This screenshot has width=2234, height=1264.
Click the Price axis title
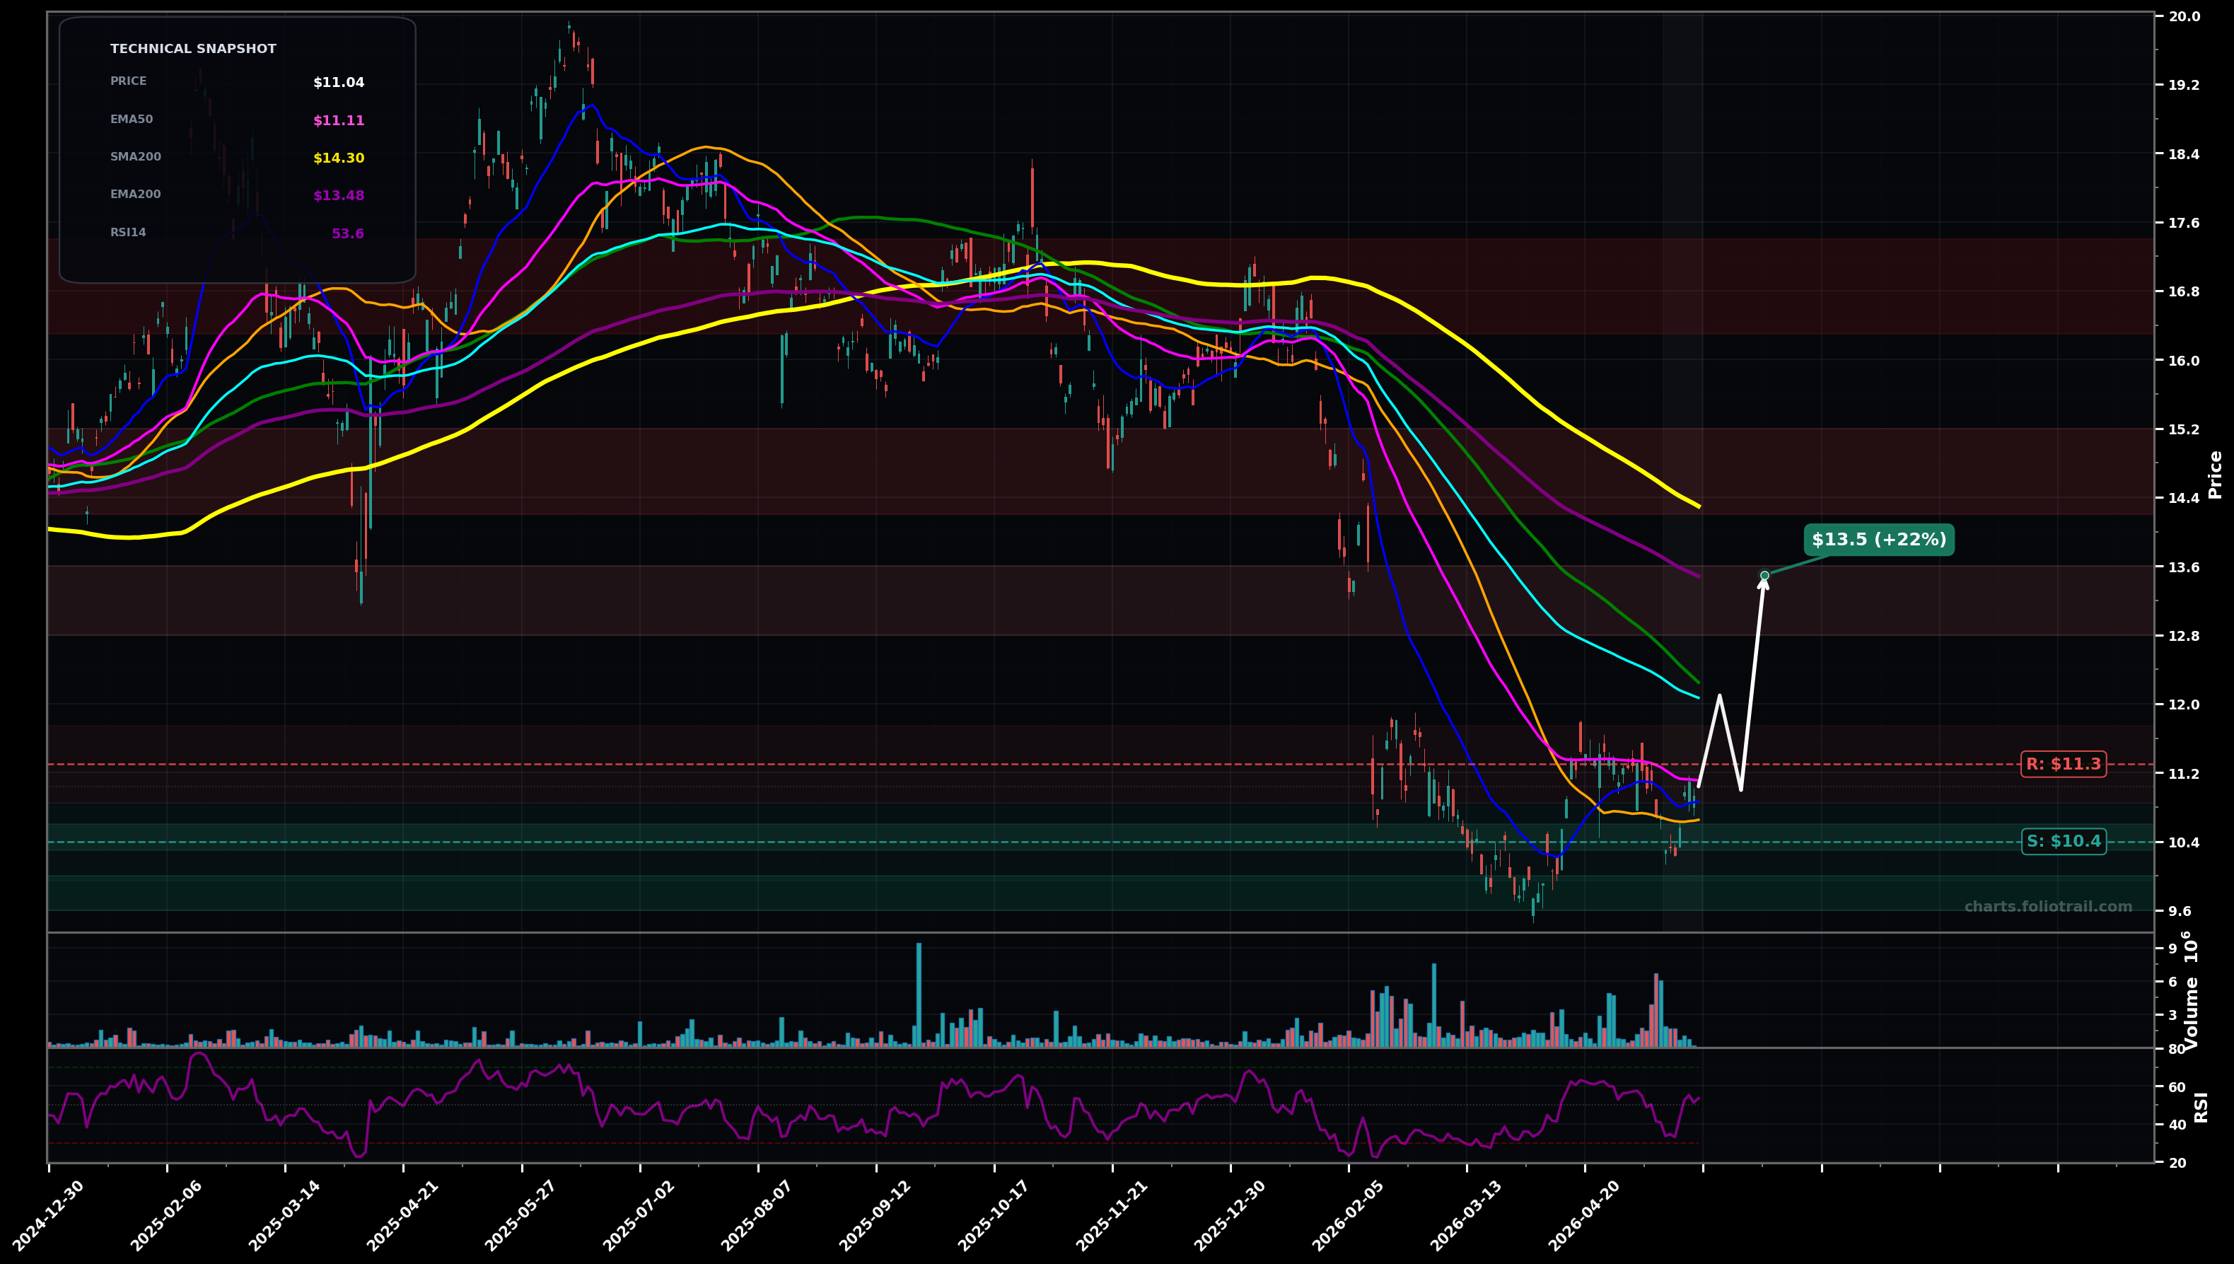2216,474
